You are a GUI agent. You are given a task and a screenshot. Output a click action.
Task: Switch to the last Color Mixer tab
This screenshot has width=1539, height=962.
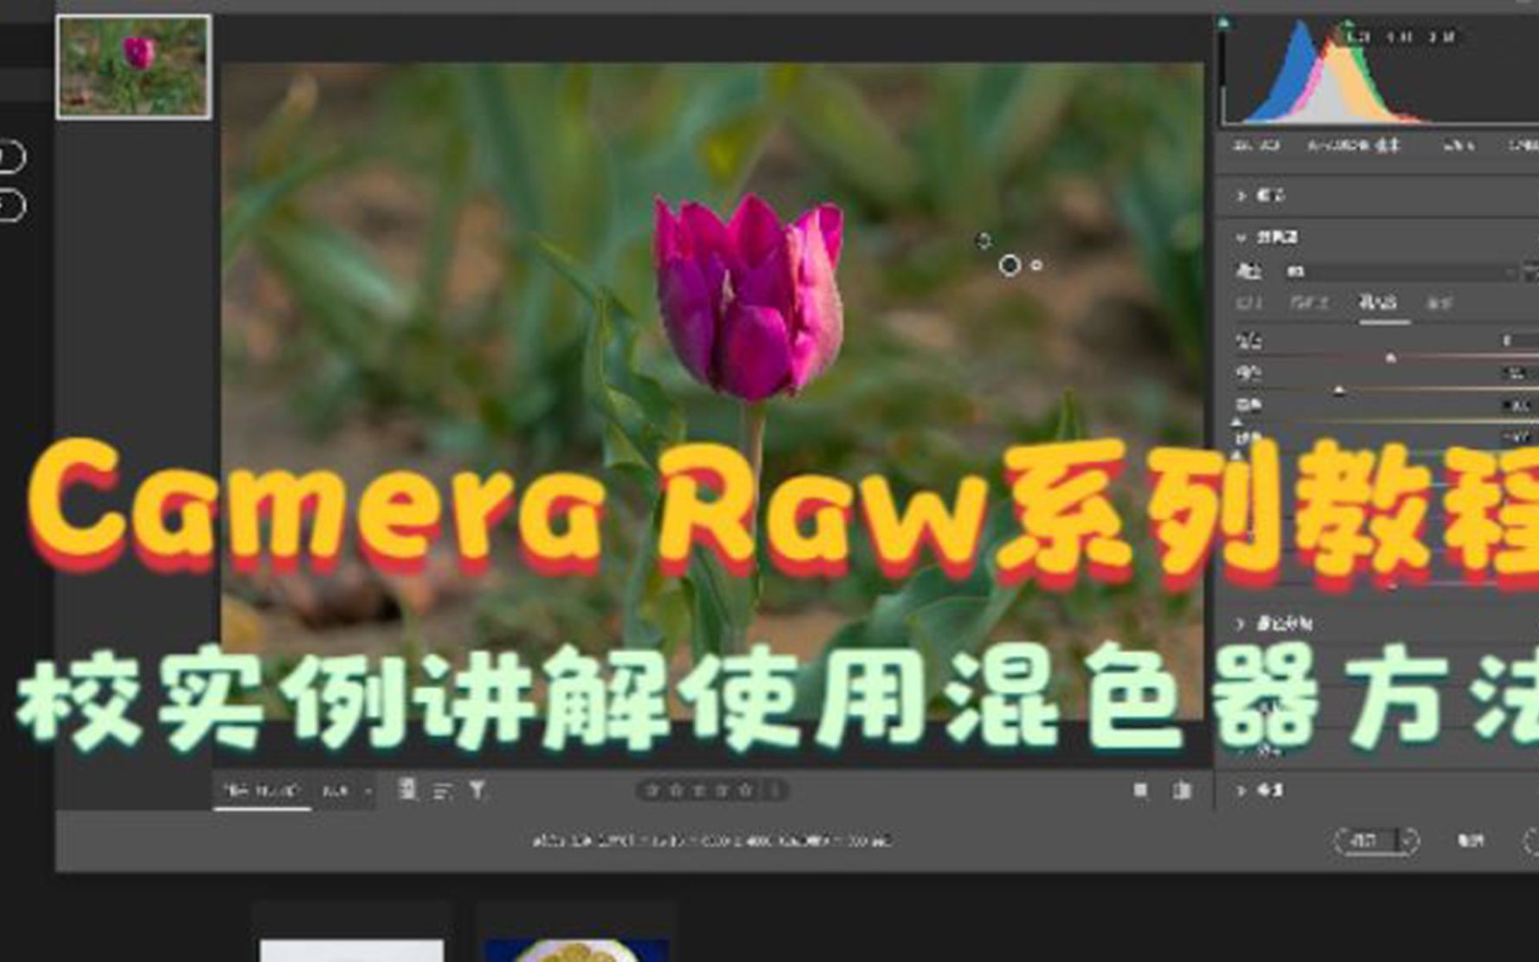tap(1438, 302)
